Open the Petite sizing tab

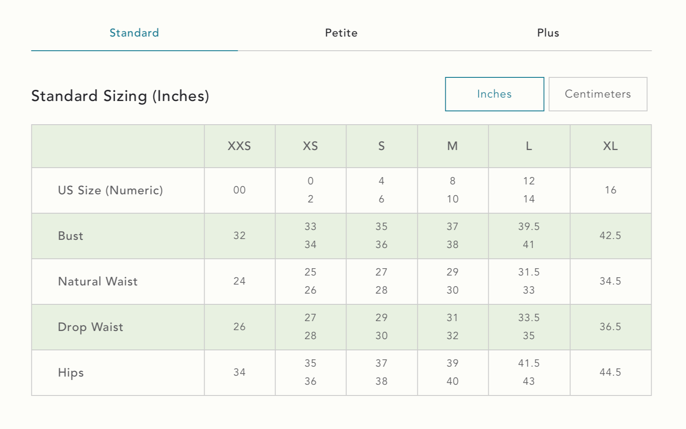[341, 33]
